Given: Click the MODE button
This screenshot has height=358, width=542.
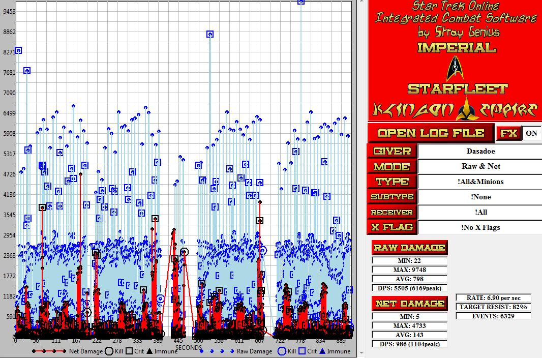Looking at the screenshot, I should 392,167.
